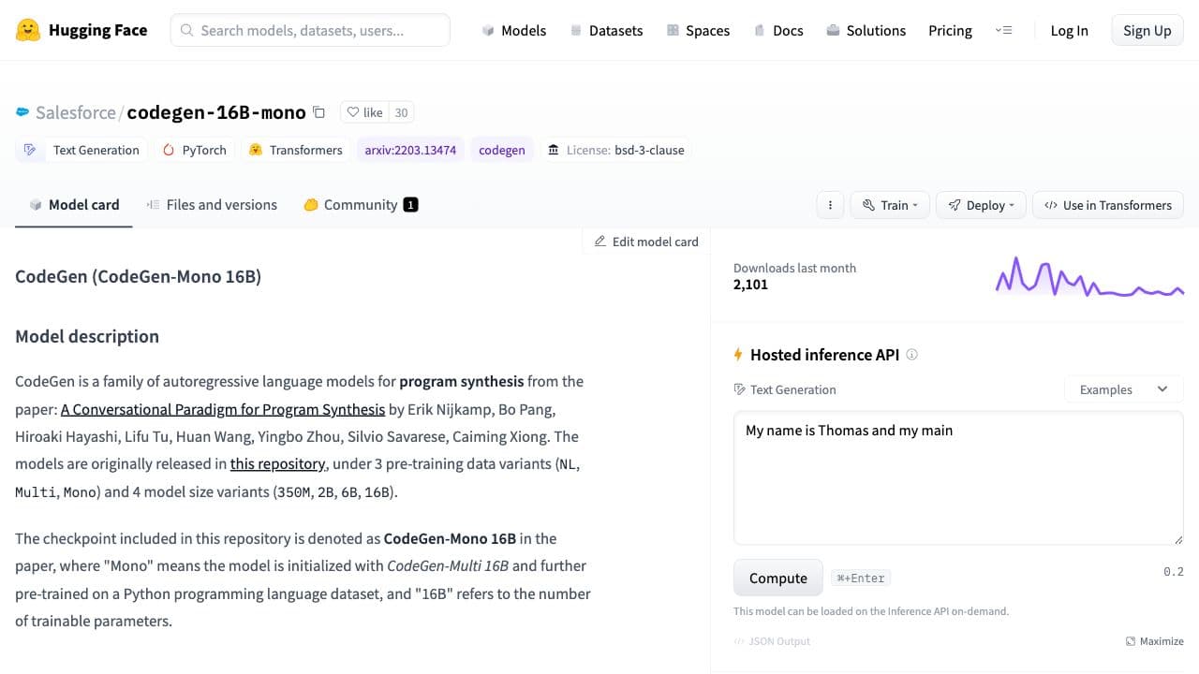Select the Text Generation tag

coord(82,150)
